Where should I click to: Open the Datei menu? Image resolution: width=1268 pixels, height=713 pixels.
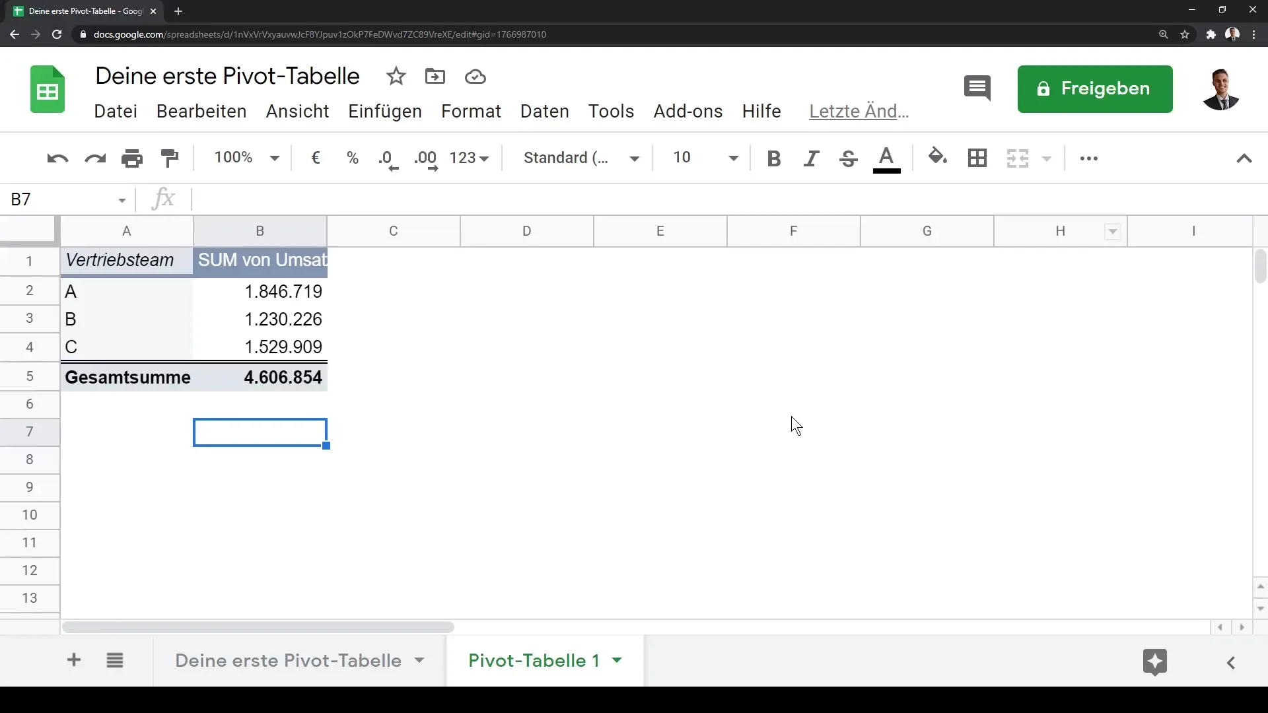(116, 111)
